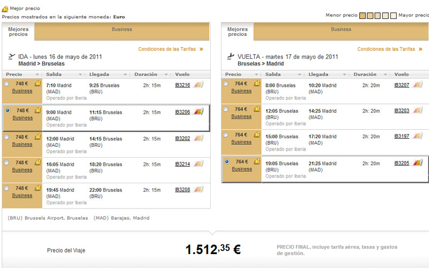429x268 pixels.
Task: Select the 7:10 Madrid outbound flight radio
Action: point(6,84)
